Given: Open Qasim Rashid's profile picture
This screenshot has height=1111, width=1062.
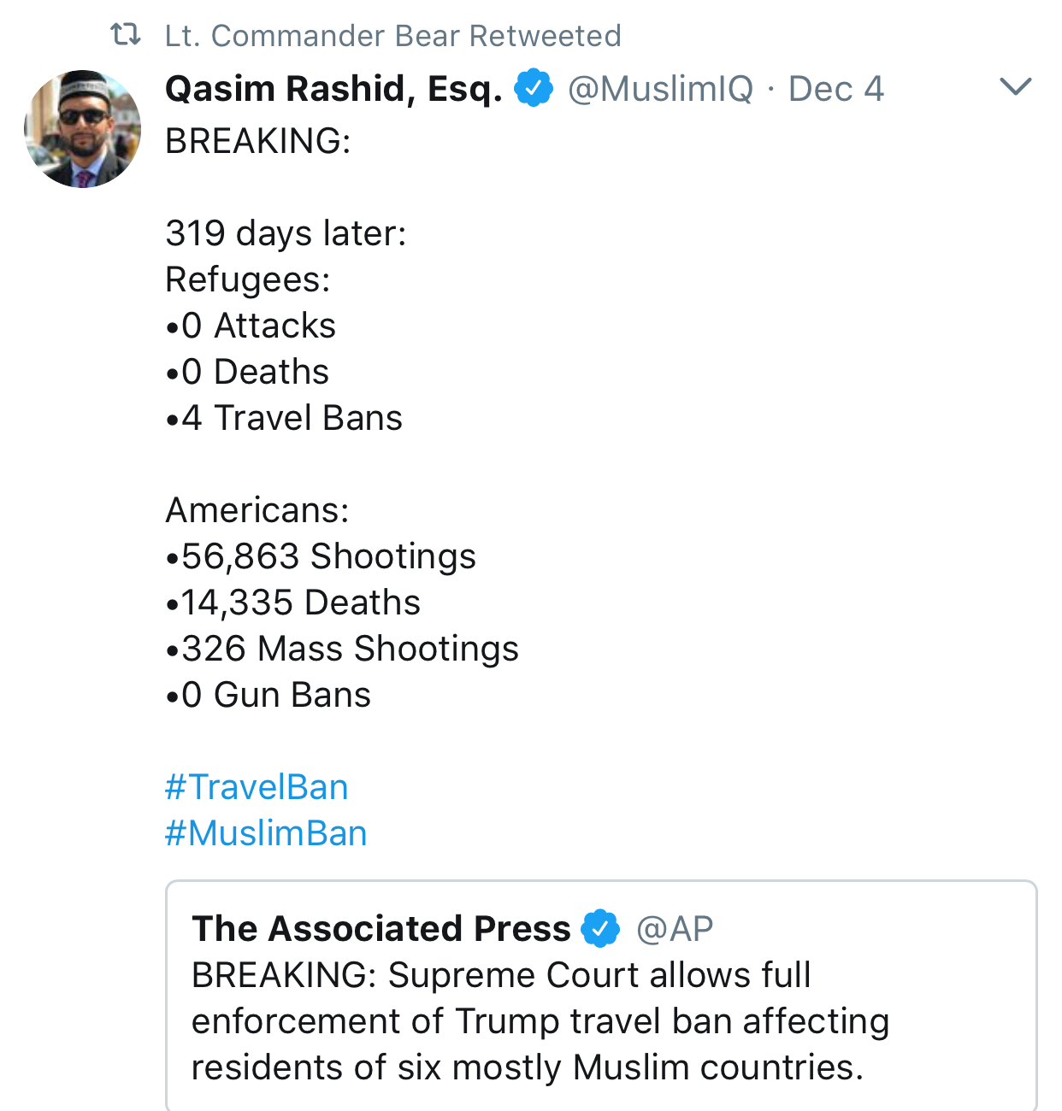Looking at the screenshot, I should click(x=82, y=129).
